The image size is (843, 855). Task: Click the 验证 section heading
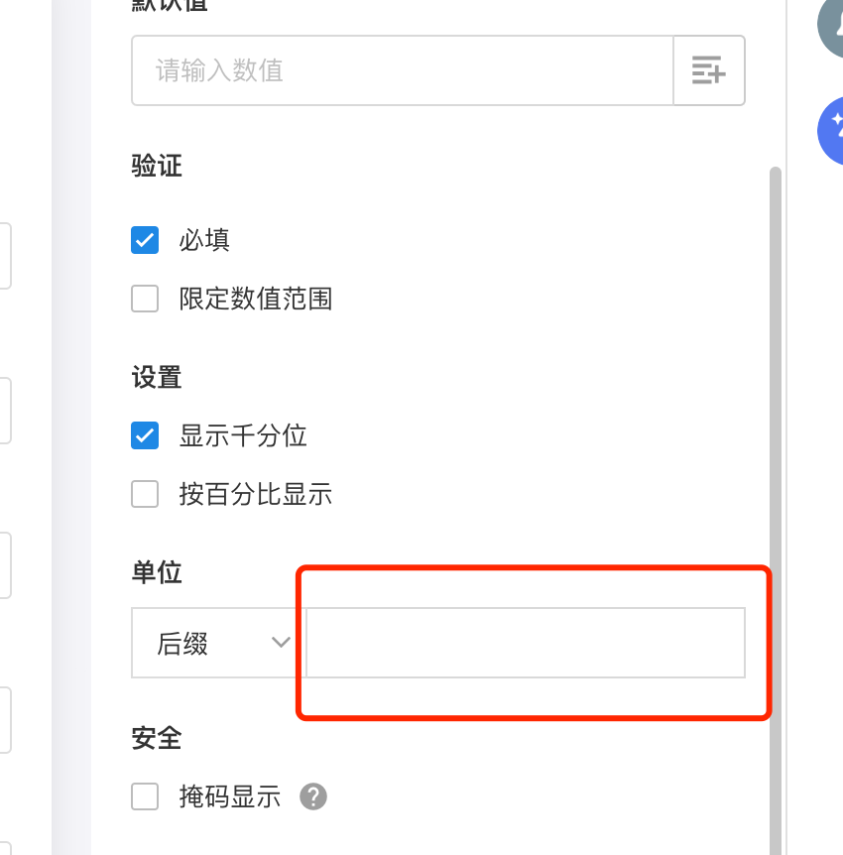[157, 166]
